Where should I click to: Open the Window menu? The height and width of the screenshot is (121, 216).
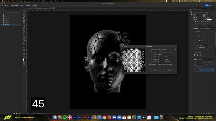[x=57, y=1]
